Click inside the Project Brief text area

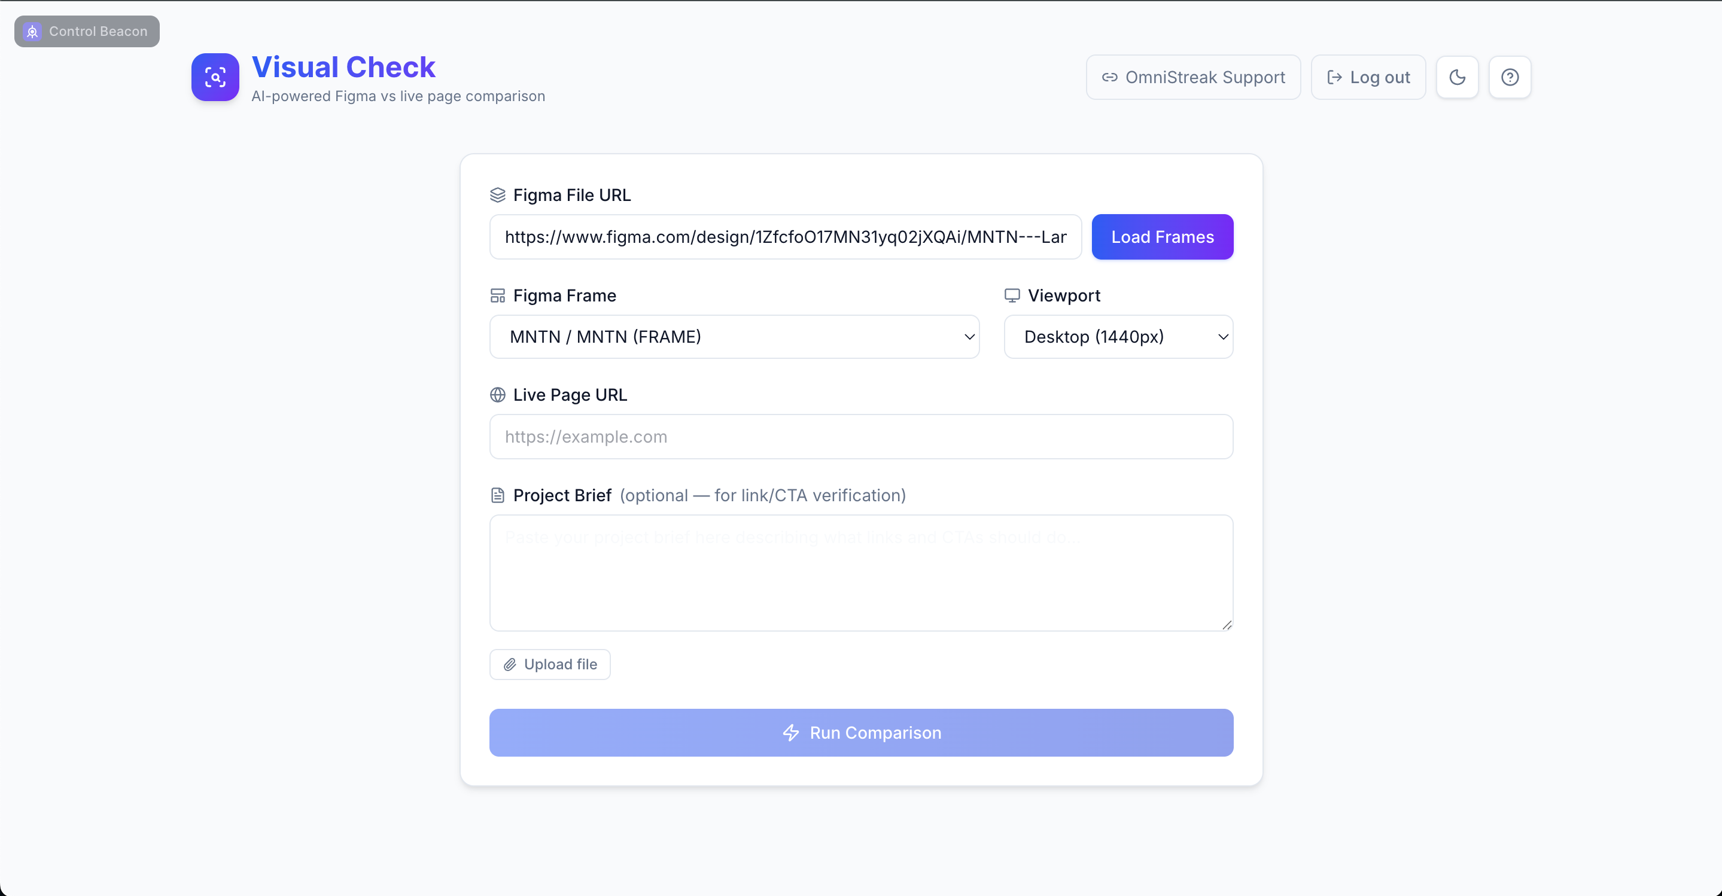pos(861,572)
